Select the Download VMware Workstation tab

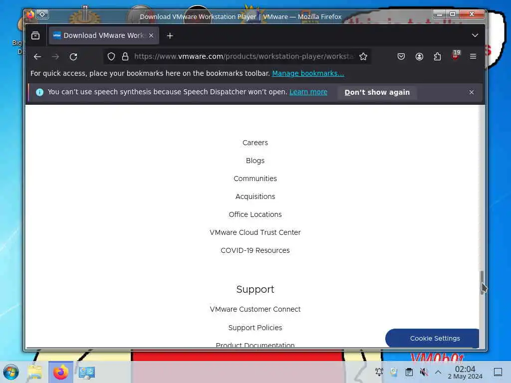pos(104,35)
